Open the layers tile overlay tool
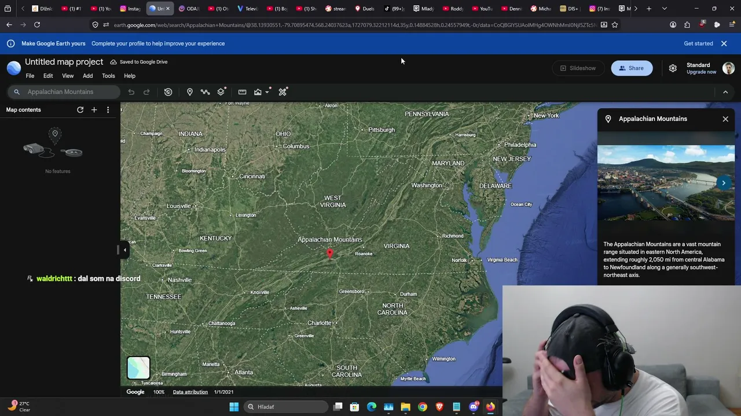The image size is (741, 416). (221, 92)
